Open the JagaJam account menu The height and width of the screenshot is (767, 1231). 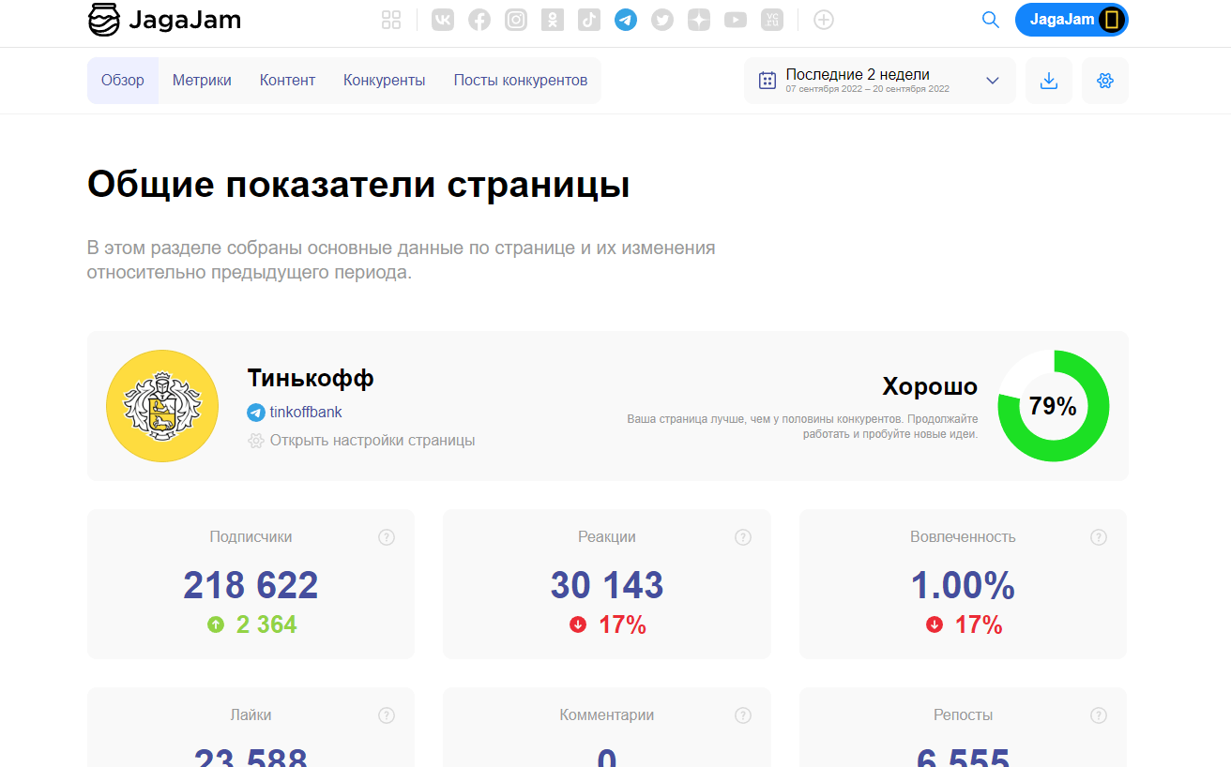(1071, 20)
